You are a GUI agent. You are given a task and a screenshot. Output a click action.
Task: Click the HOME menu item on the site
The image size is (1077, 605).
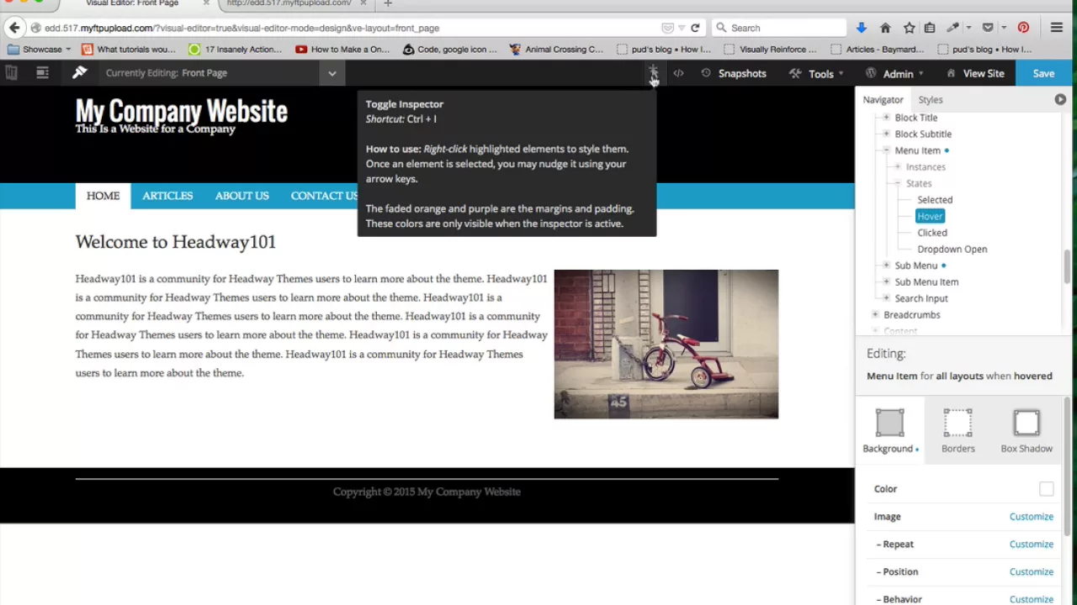(x=103, y=196)
